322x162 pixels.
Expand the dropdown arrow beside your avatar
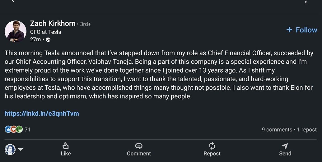point(21,150)
